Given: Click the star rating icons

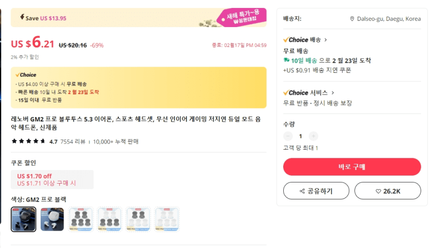Looking at the screenshot, I should pyautogui.click(x=28, y=141).
